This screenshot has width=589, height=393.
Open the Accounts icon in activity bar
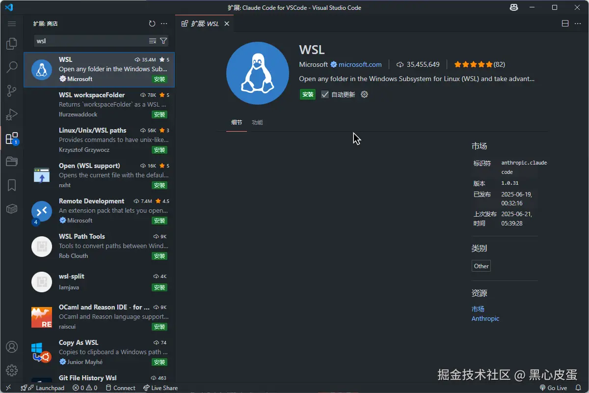tap(12, 347)
